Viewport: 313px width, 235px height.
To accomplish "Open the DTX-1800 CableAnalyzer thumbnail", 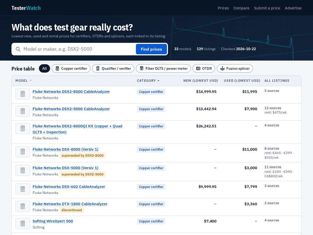I will [x=23, y=206].
